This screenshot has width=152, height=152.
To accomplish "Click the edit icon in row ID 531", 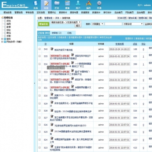I will pos(72,86).
